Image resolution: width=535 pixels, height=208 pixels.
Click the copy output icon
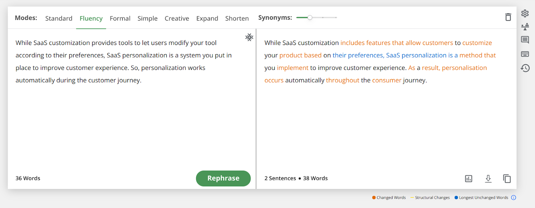click(x=507, y=179)
